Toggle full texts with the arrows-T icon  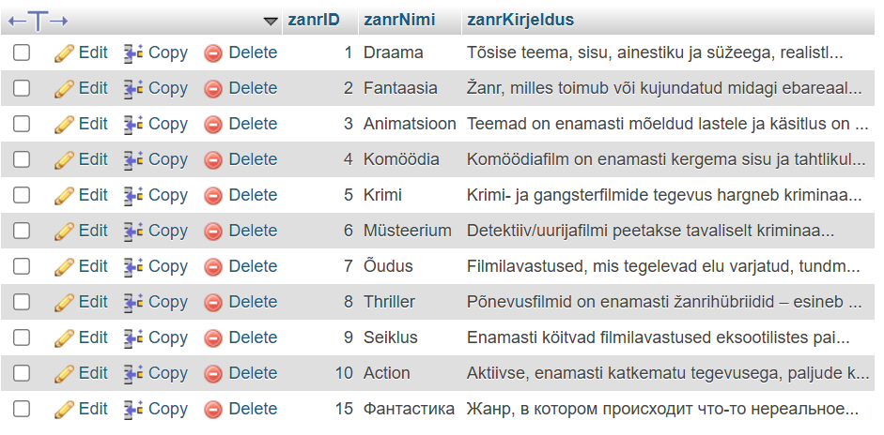tap(39, 21)
